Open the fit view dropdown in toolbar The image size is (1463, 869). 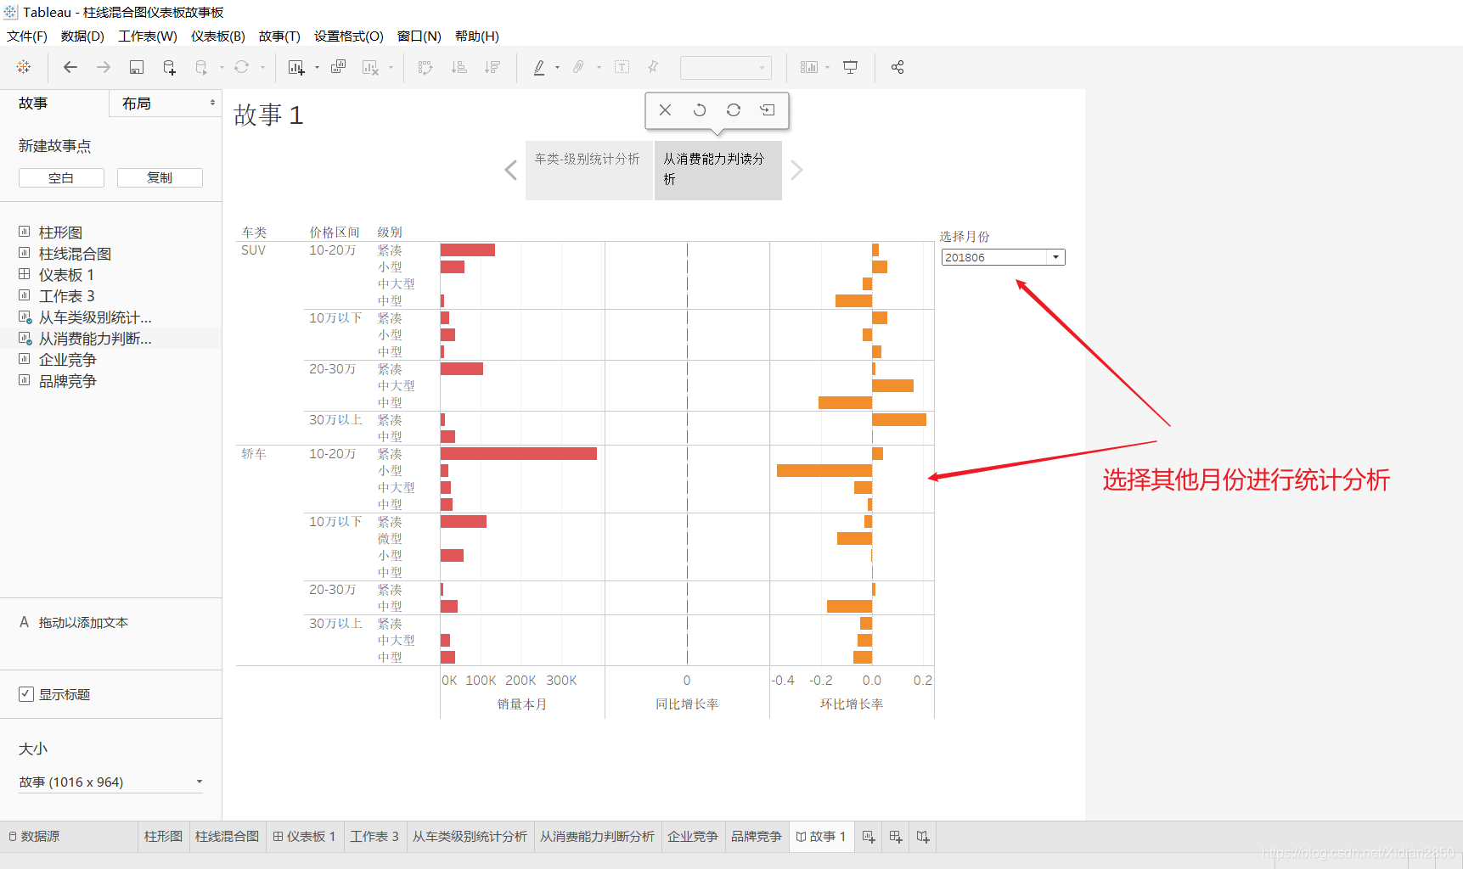[x=725, y=67]
